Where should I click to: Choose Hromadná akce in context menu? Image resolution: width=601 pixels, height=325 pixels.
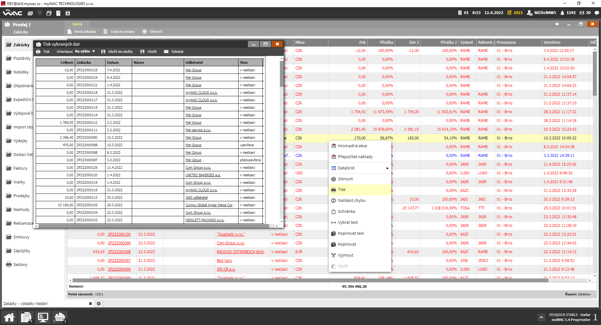352,146
